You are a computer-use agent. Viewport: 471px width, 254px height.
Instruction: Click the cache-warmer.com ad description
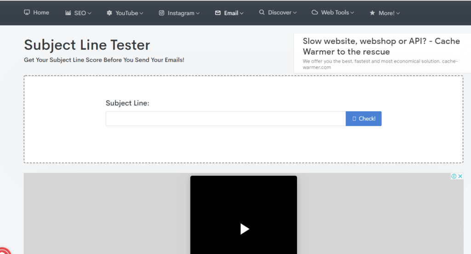click(380, 64)
